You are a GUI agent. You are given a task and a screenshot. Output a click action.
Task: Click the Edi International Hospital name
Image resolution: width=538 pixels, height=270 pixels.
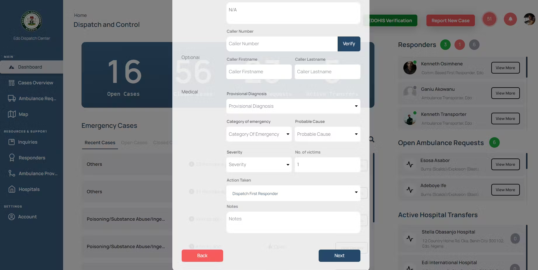[449, 263]
